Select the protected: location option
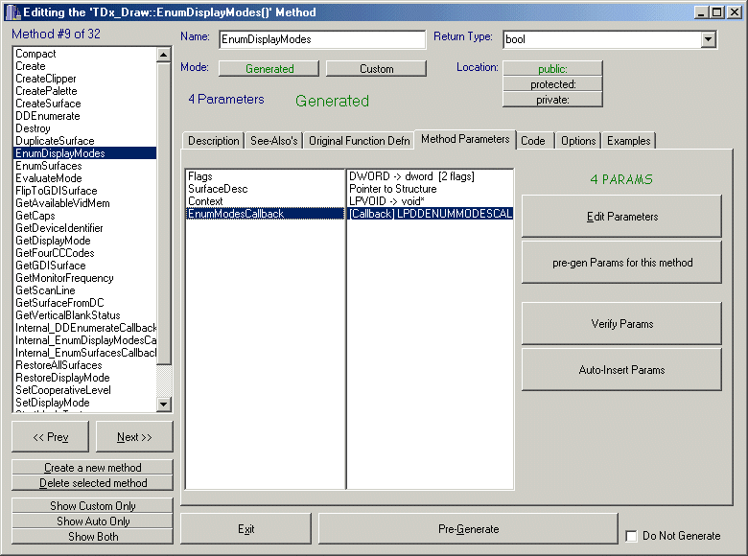This screenshot has height=556, width=748. [552, 84]
